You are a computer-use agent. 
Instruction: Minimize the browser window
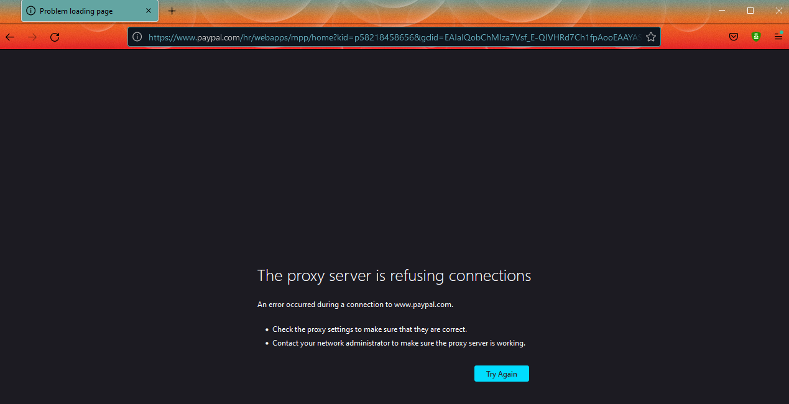coord(722,11)
